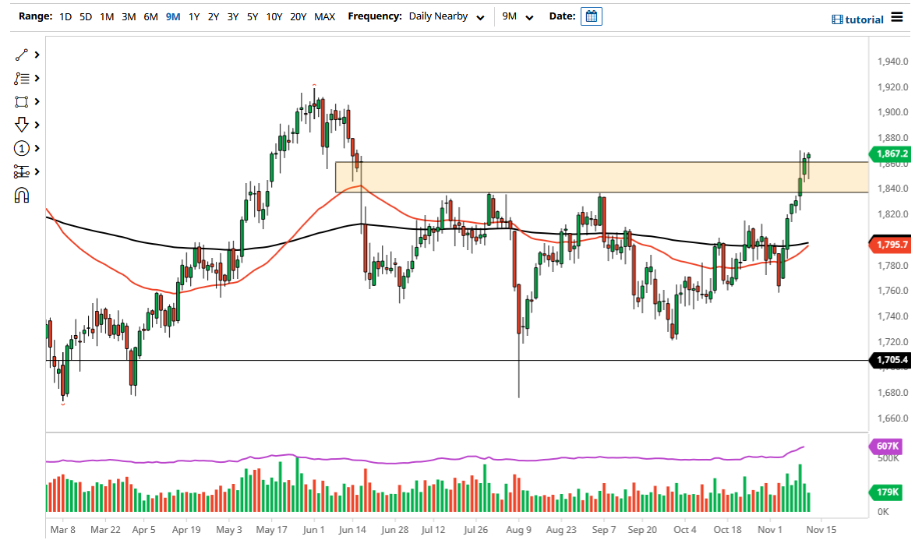The width and height of the screenshot is (922, 540).
Task: Click the red 1,795.7 moving average label
Action: click(x=890, y=245)
